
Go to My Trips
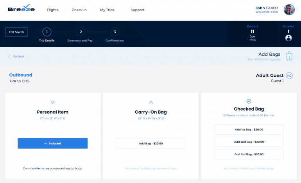pyautogui.click(x=107, y=10)
